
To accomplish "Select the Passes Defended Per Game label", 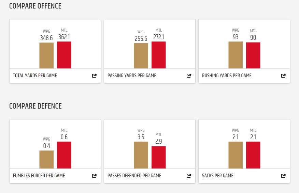I will coord(134,176).
